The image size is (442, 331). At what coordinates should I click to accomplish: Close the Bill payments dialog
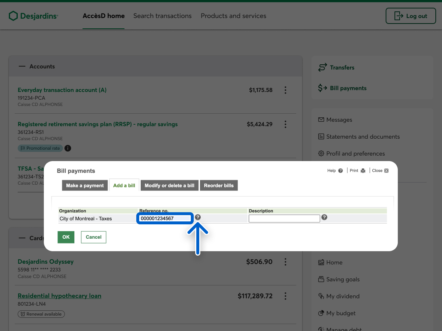[386, 171]
